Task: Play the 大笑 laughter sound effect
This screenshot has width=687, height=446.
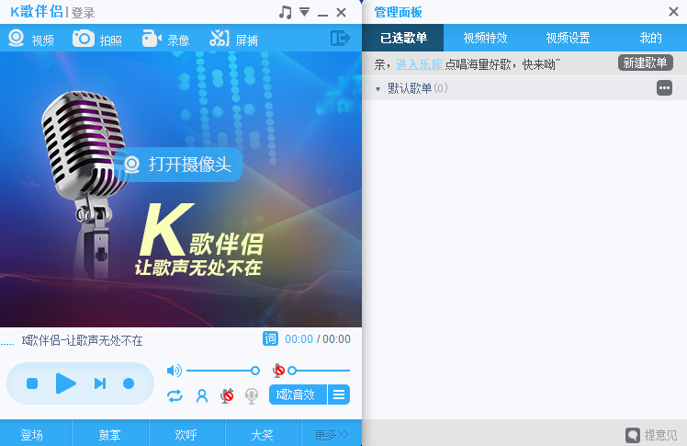Action: pos(263,433)
